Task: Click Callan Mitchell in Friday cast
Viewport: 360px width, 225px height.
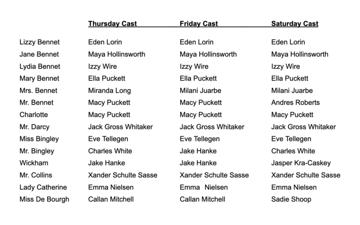Action: (x=202, y=199)
